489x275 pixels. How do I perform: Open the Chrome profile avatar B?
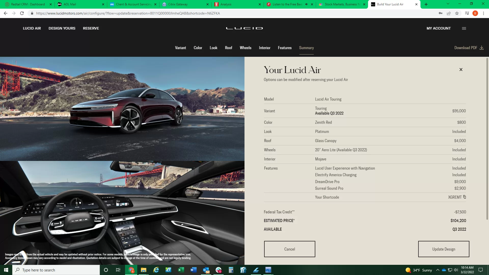pos(475,13)
